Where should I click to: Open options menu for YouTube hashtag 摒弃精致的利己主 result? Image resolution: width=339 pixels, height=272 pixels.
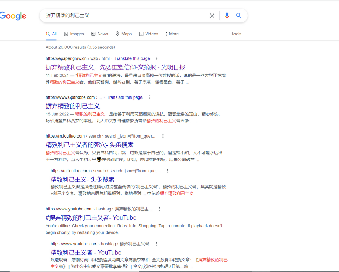pyautogui.click(x=159, y=209)
